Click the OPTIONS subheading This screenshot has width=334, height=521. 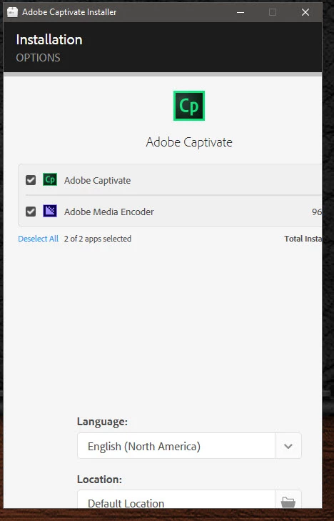(x=38, y=58)
